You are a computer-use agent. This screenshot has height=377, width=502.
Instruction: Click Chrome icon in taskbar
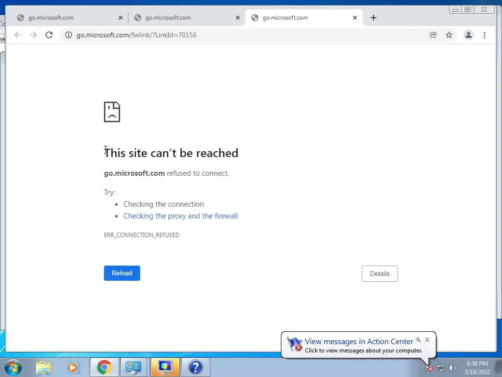[x=104, y=367]
